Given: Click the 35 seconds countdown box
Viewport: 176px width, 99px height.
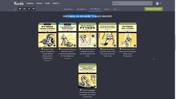Looking at the screenshot, I should 34,9.
